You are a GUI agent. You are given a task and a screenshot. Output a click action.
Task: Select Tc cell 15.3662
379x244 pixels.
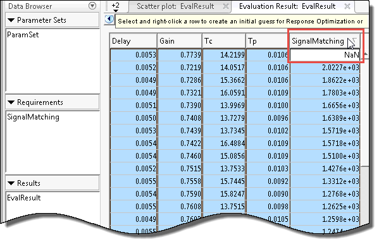pos(224,80)
